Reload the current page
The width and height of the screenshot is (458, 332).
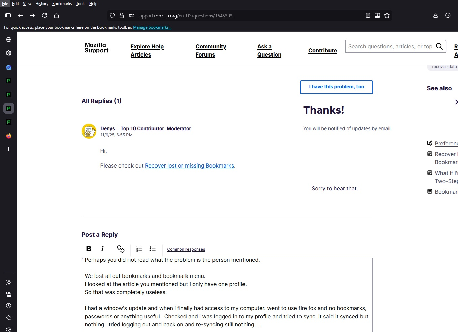(45, 15)
